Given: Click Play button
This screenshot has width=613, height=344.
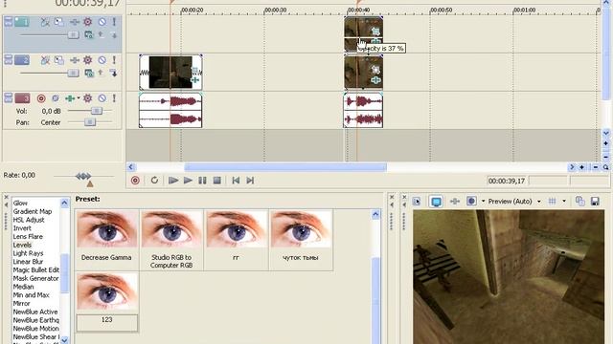Looking at the screenshot, I should (x=188, y=181).
